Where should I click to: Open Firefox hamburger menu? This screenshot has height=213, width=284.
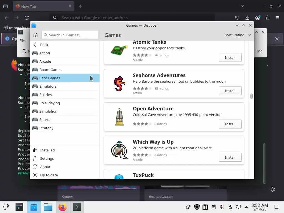(x=277, y=17)
